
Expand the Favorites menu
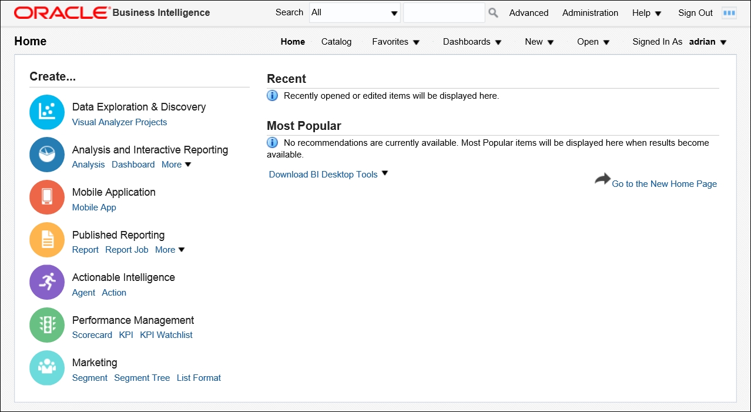tap(396, 42)
